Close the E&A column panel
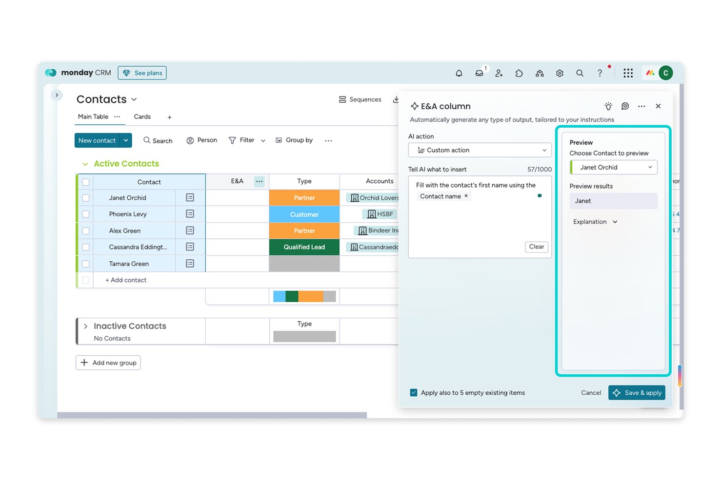722x481 pixels. click(x=658, y=106)
